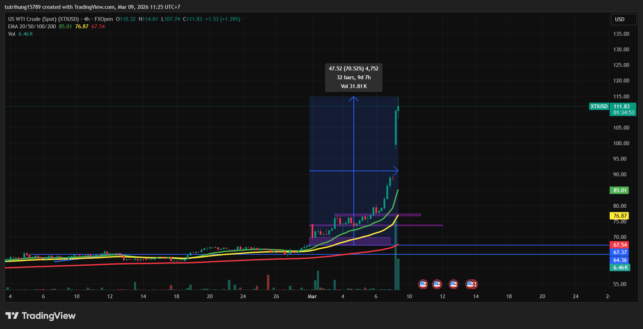
Task: Click the vertical measurement arrow head
Action: pyautogui.click(x=353, y=99)
